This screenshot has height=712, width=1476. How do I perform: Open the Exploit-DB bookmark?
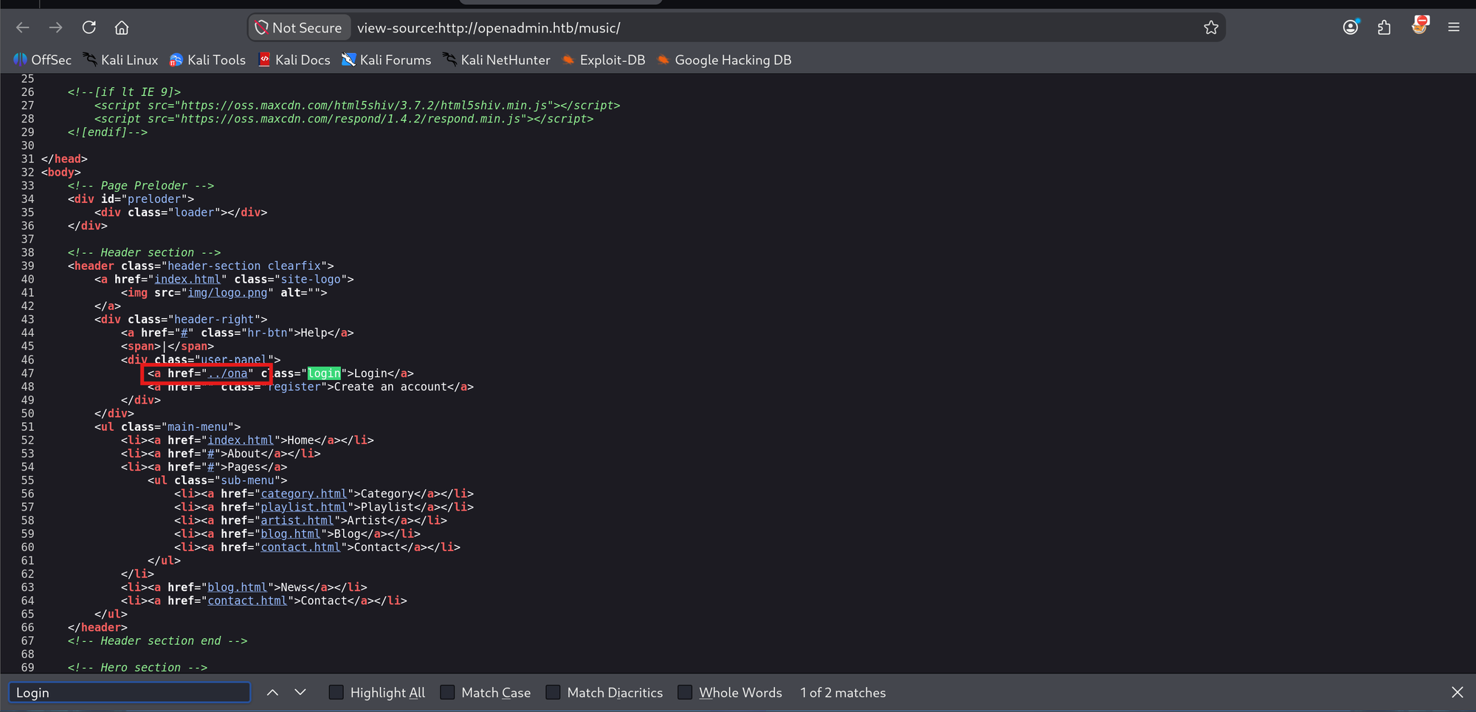(604, 60)
